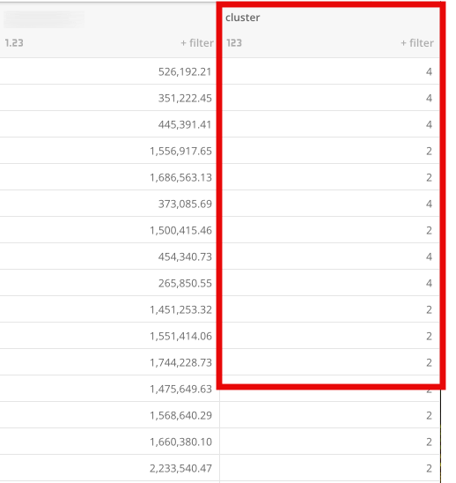Click cluster value 4 in the 373,085.69 row
456x483 pixels.
pos(430,204)
